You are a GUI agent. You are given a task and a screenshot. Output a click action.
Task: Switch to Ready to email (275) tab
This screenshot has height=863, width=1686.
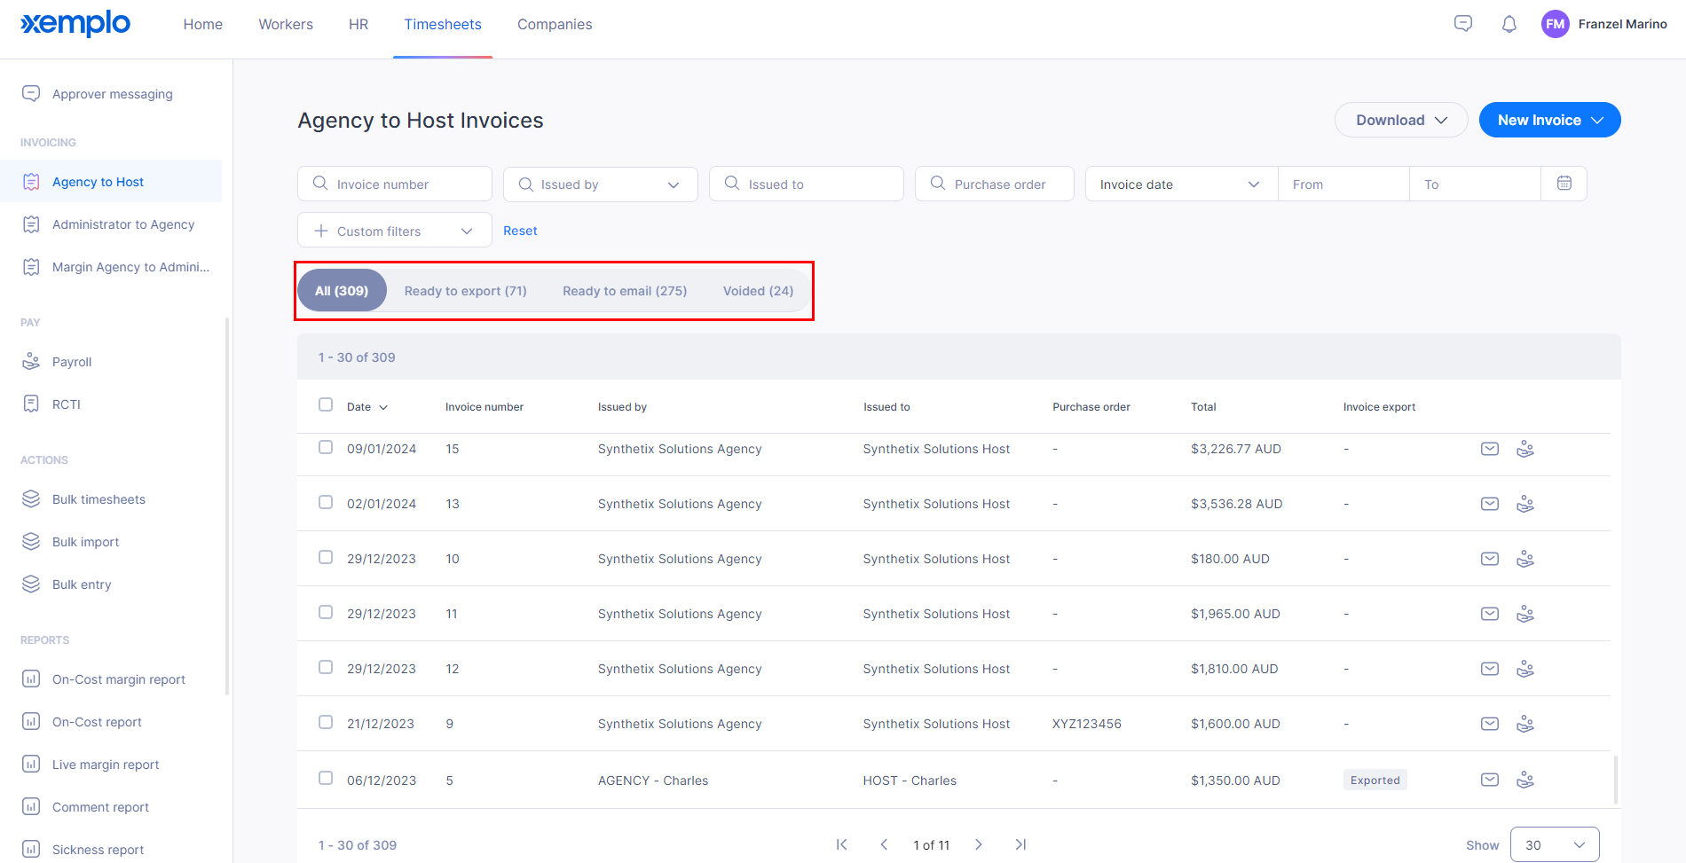[625, 291]
